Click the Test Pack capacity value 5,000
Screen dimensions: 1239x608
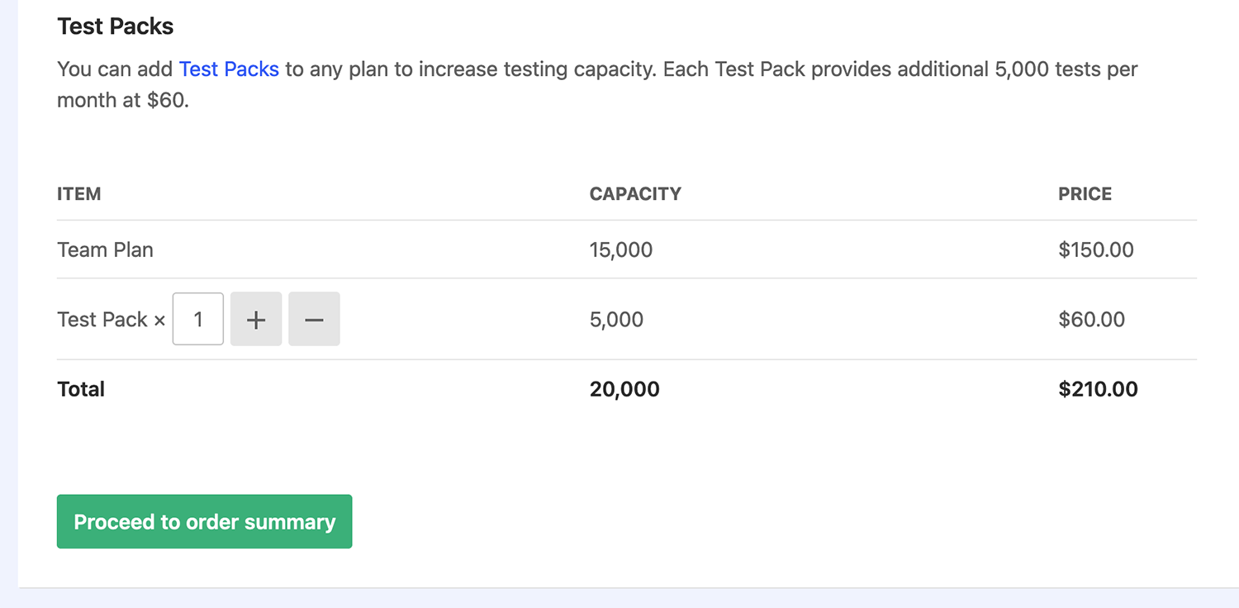[617, 319]
